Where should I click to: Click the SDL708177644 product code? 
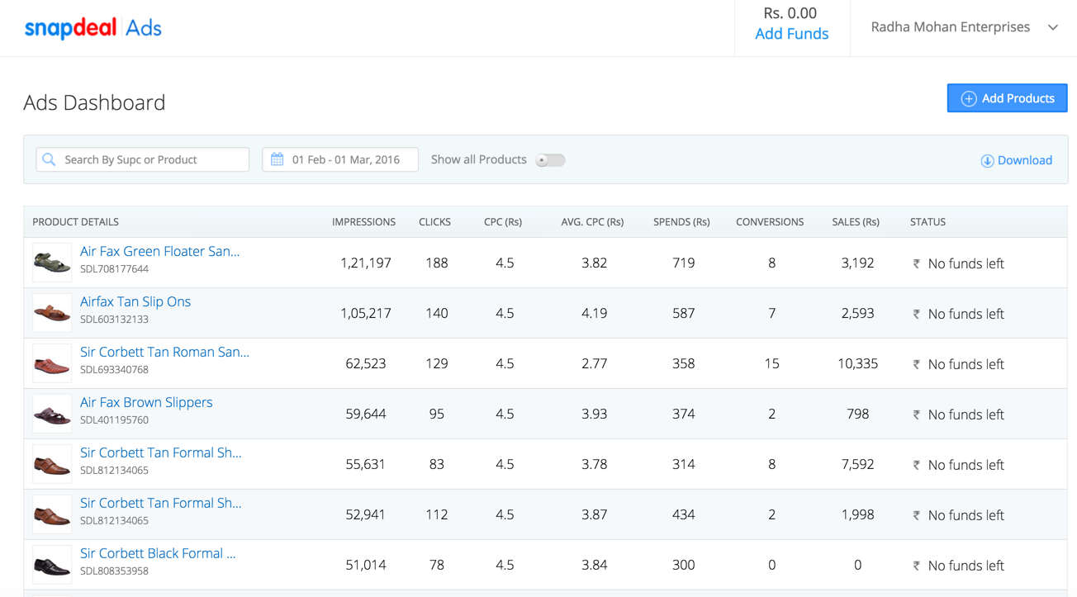[x=114, y=269]
